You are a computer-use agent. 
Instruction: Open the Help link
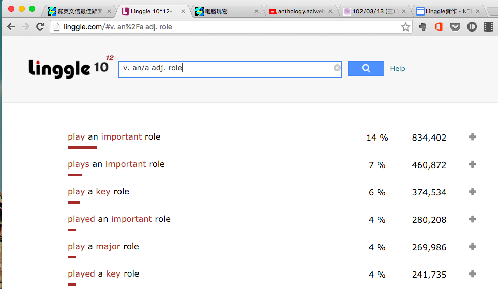[398, 69]
